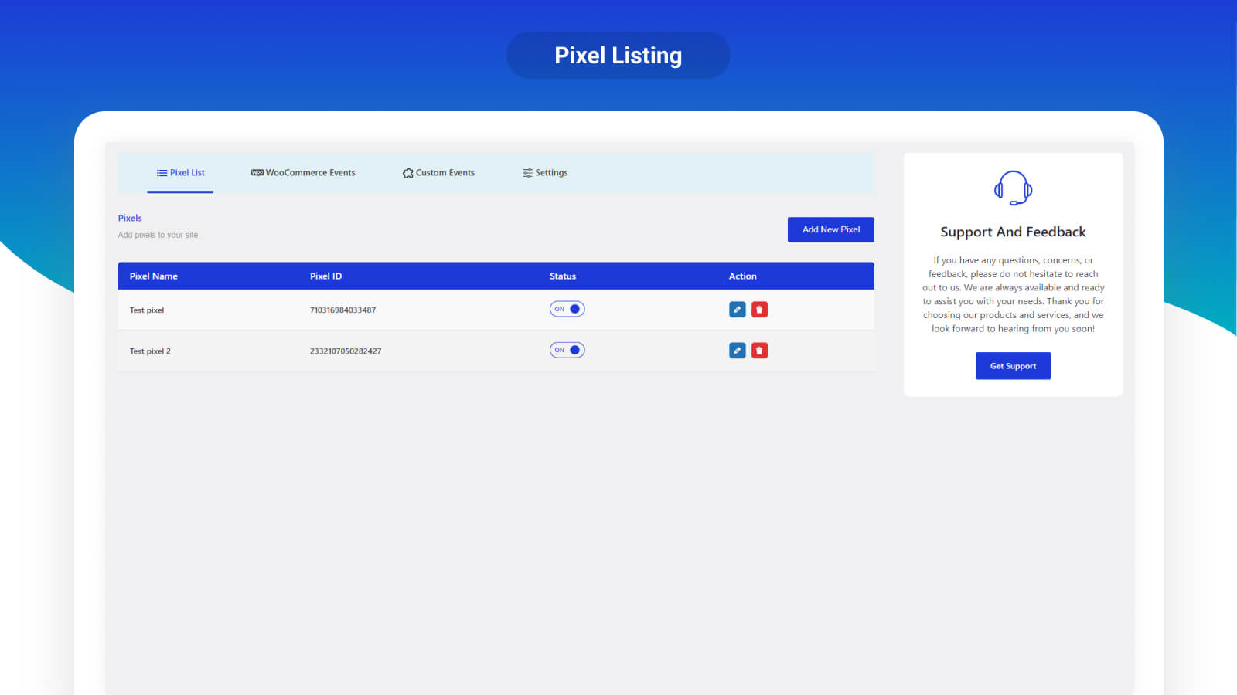1237x695 pixels.
Task: Turn off the status switch for Test pixel 2
Action: point(567,350)
